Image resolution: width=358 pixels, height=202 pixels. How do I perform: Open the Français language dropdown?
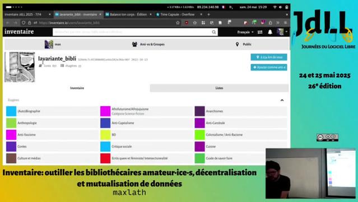click(245, 32)
